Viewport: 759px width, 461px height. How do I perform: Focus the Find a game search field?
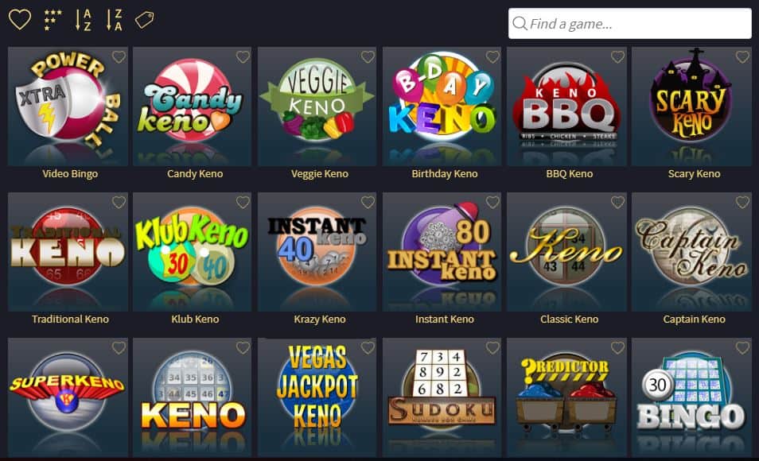point(630,23)
